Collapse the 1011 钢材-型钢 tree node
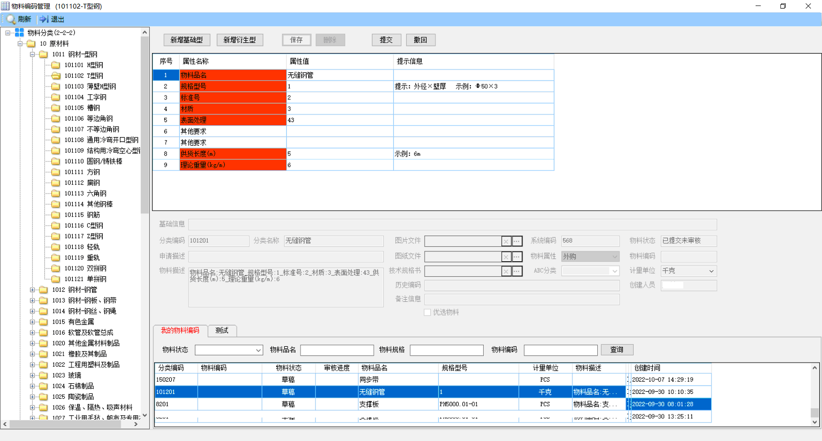 [33, 55]
